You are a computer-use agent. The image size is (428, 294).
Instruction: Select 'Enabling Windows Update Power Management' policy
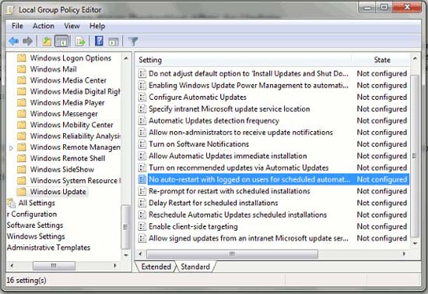coord(248,85)
